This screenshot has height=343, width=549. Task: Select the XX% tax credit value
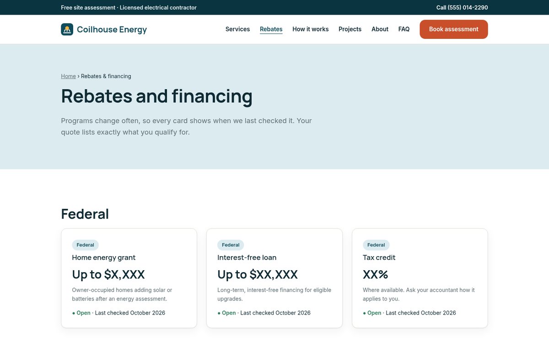pos(376,274)
